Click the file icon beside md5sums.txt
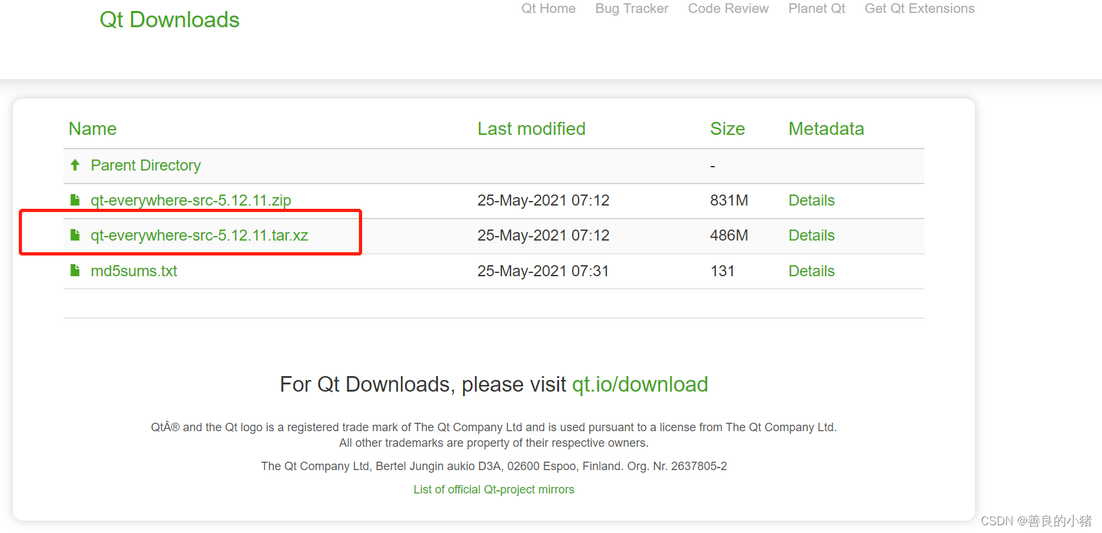The width and height of the screenshot is (1102, 533). tap(75, 270)
